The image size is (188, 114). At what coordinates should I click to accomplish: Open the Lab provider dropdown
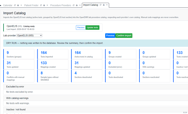click(x=29, y=36)
